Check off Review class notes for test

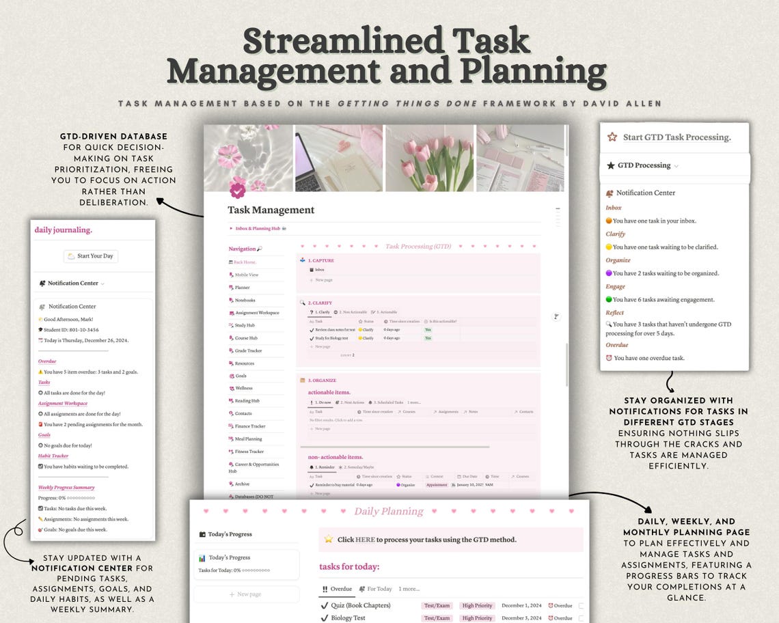point(312,329)
